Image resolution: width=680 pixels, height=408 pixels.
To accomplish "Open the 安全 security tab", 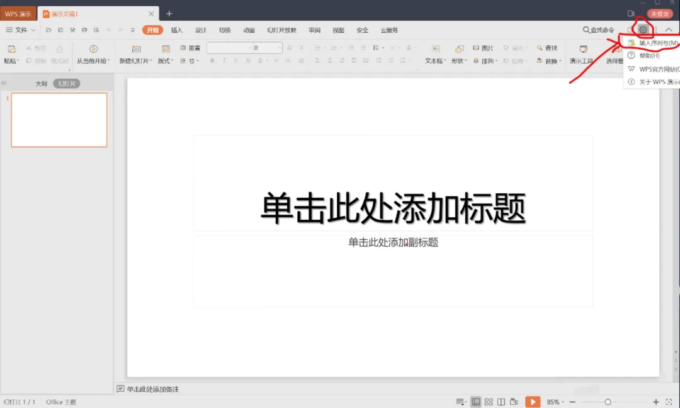I will coord(362,30).
